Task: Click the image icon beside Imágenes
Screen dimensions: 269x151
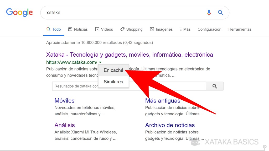Action: click(152, 29)
